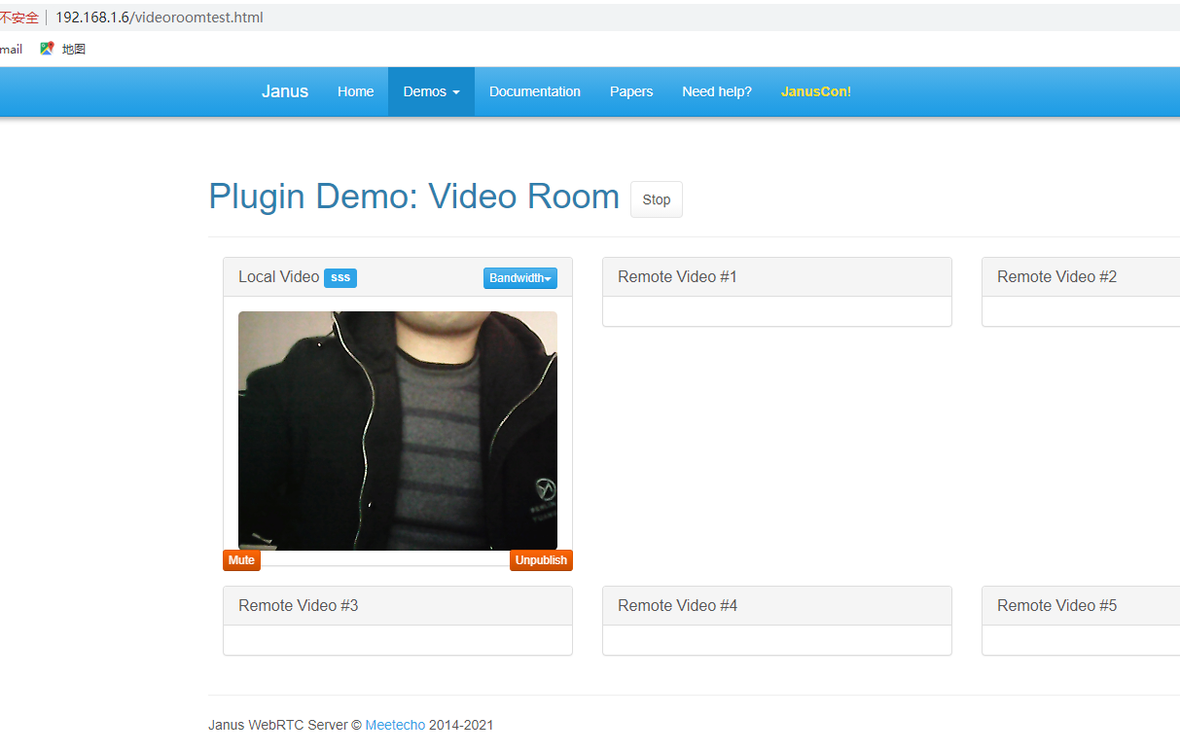This screenshot has width=1180, height=753.
Task: Click the Janus brand link
Action: point(285,91)
